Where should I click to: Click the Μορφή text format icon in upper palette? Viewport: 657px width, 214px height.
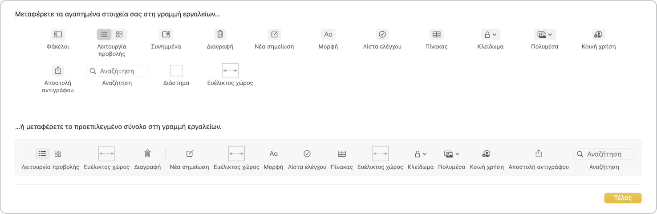[x=328, y=34]
